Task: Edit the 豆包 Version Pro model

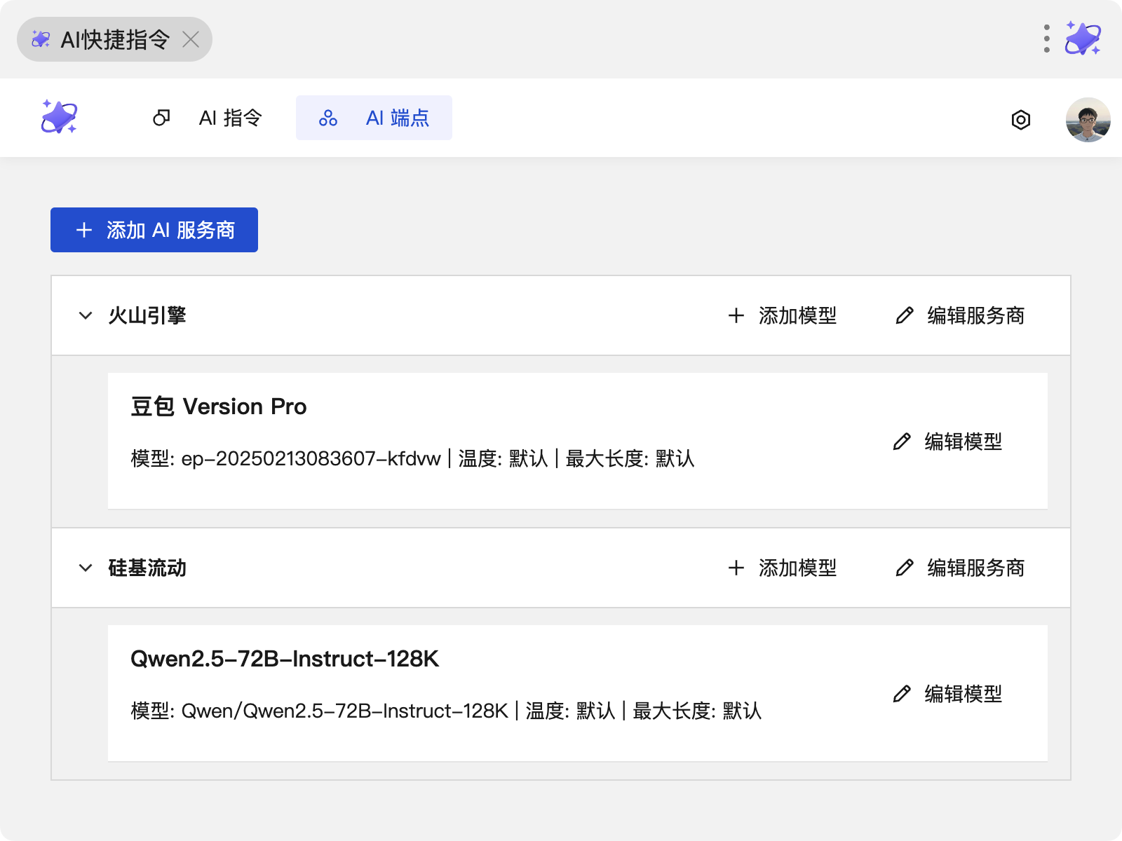Action: pos(947,442)
